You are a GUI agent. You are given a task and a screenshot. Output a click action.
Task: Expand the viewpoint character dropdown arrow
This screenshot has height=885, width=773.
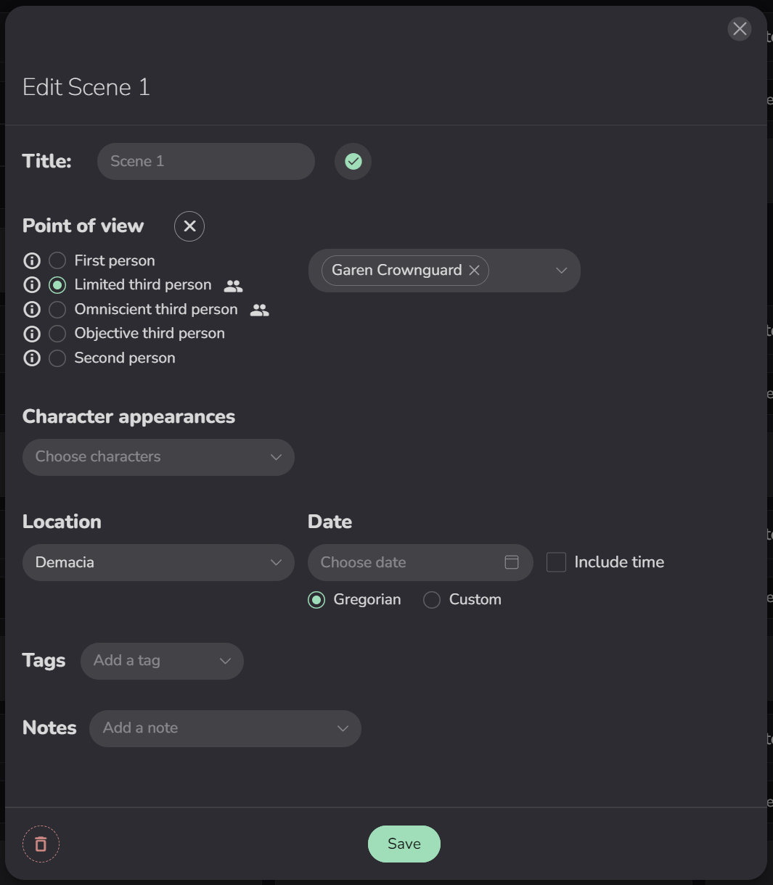pyautogui.click(x=561, y=271)
